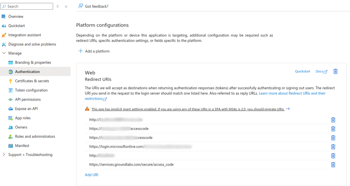The height and width of the screenshot is (186, 350).
Task: Open Token configuration page
Action: coord(31,90)
